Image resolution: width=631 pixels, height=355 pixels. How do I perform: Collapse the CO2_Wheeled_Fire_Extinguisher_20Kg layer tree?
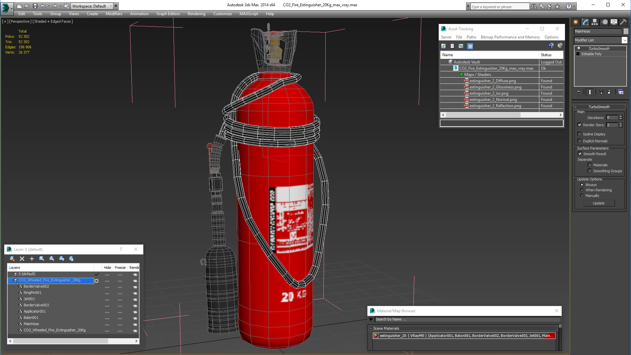[x=10, y=280]
